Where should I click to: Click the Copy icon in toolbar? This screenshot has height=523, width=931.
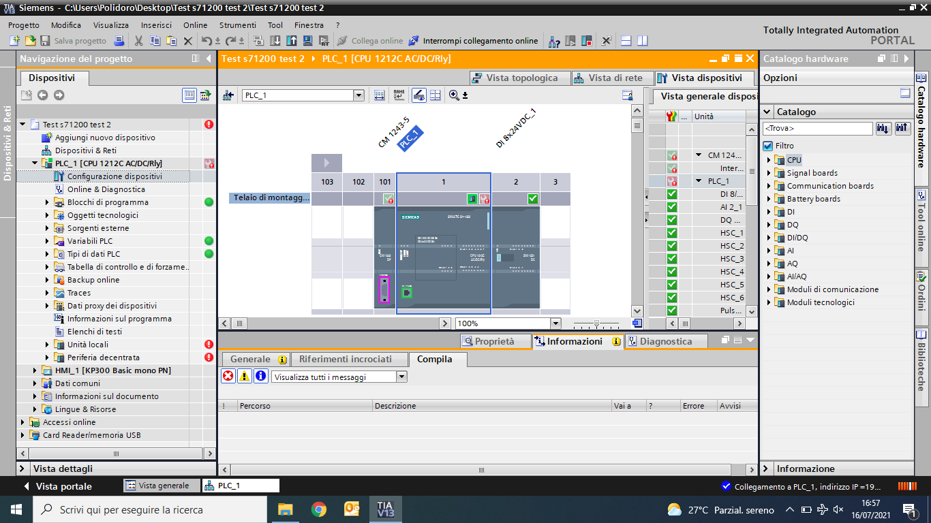(x=155, y=41)
